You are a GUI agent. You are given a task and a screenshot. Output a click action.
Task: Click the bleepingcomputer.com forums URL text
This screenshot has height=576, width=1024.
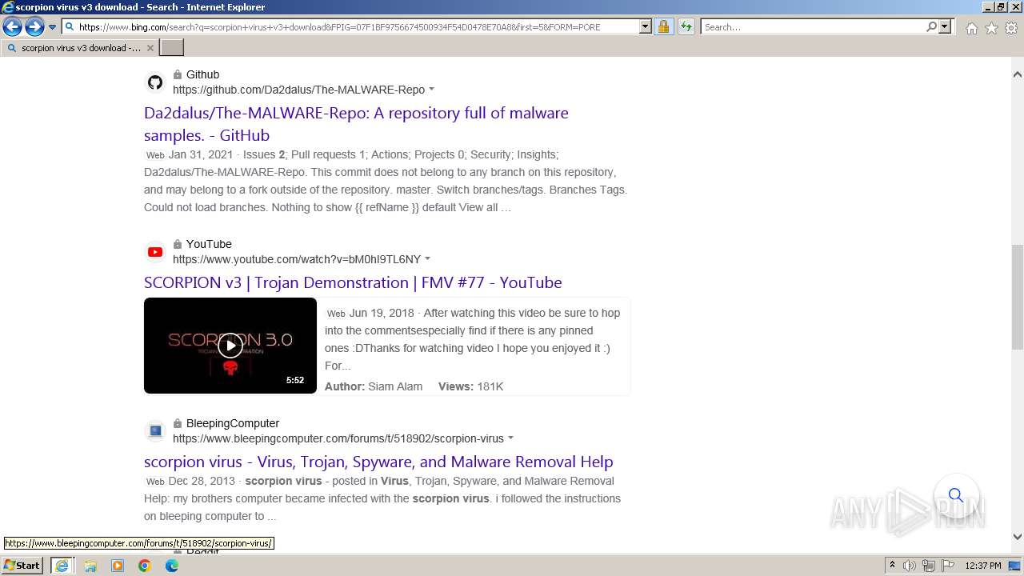point(338,438)
